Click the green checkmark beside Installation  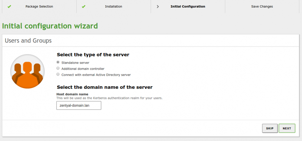(83, 6)
